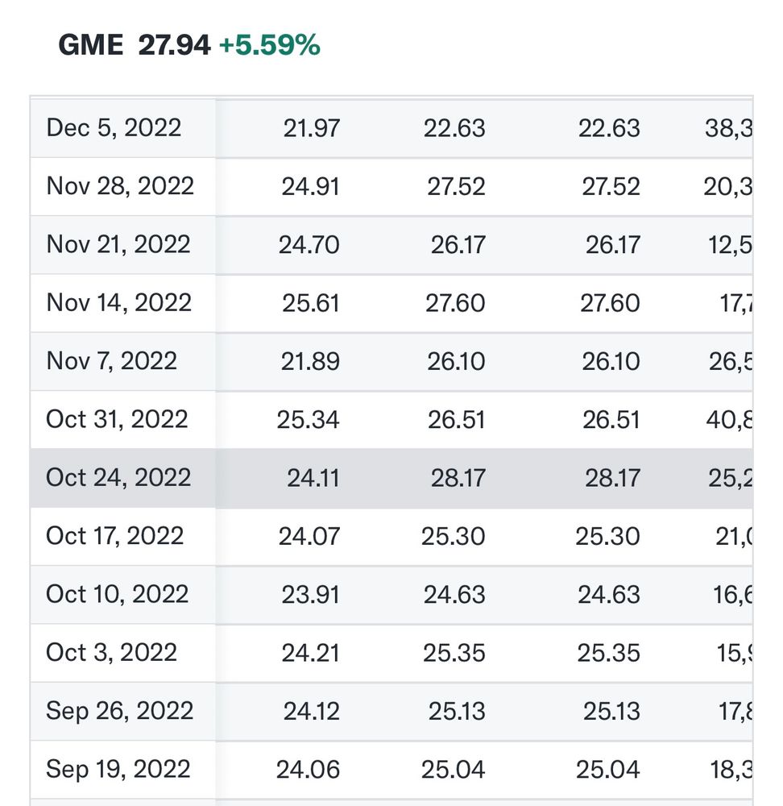Viewport: 783px width, 806px height.
Task: Choose the Nov 14, 2022 row date
Action: [119, 302]
